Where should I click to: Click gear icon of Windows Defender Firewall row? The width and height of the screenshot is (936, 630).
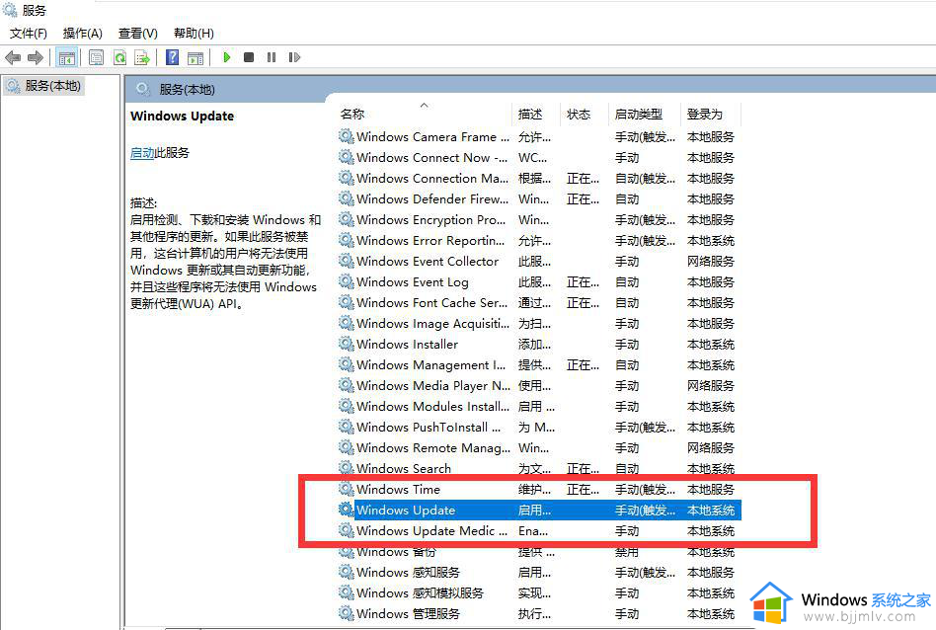(x=347, y=198)
